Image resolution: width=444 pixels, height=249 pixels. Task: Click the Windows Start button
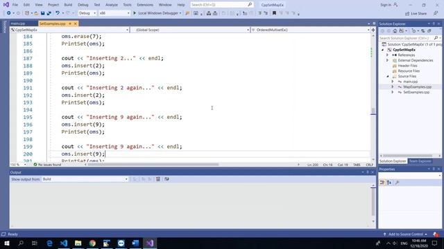coord(7,243)
